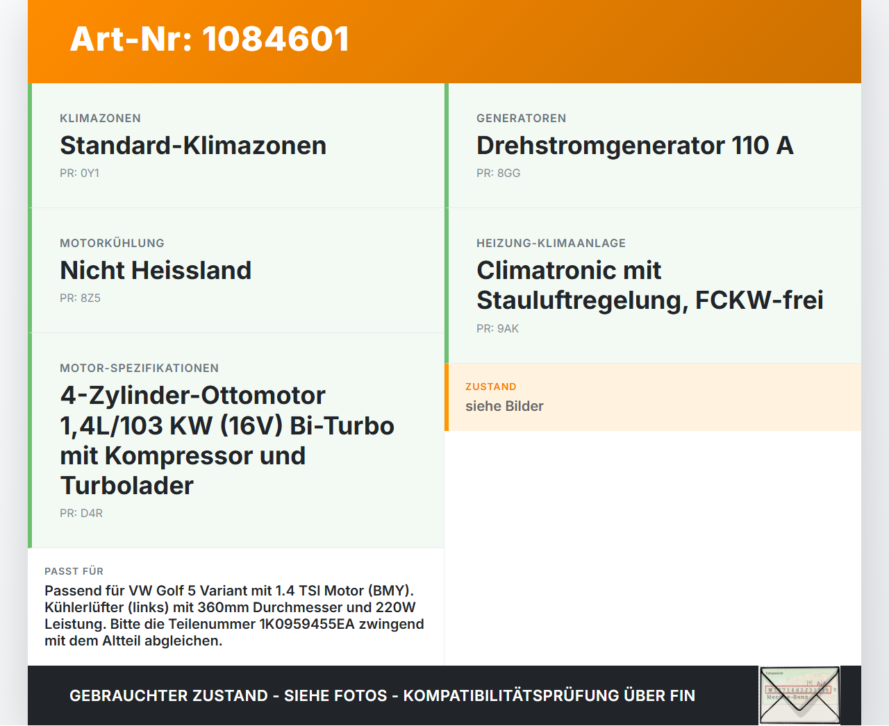Select the Nicht Heissland value
The image size is (889, 726).
click(x=156, y=271)
